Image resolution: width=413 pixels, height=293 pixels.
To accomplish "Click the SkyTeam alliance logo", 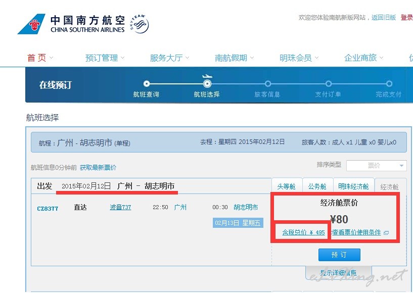I will click(139, 24).
